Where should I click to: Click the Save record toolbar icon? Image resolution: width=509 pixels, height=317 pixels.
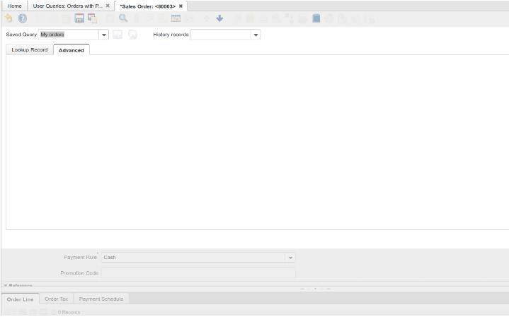coord(79,18)
